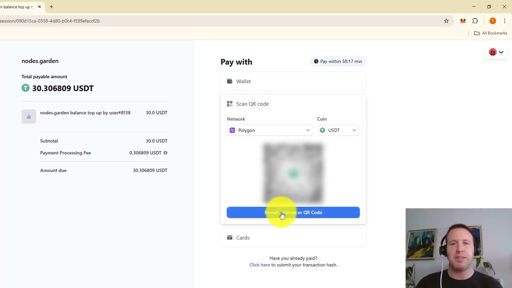512x288 pixels.
Task: Click the Amount due value 30.306809 USDT
Action: pyautogui.click(x=150, y=170)
